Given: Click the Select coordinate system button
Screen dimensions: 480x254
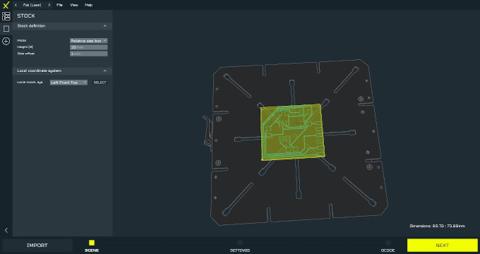Looking at the screenshot, I should tap(100, 83).
